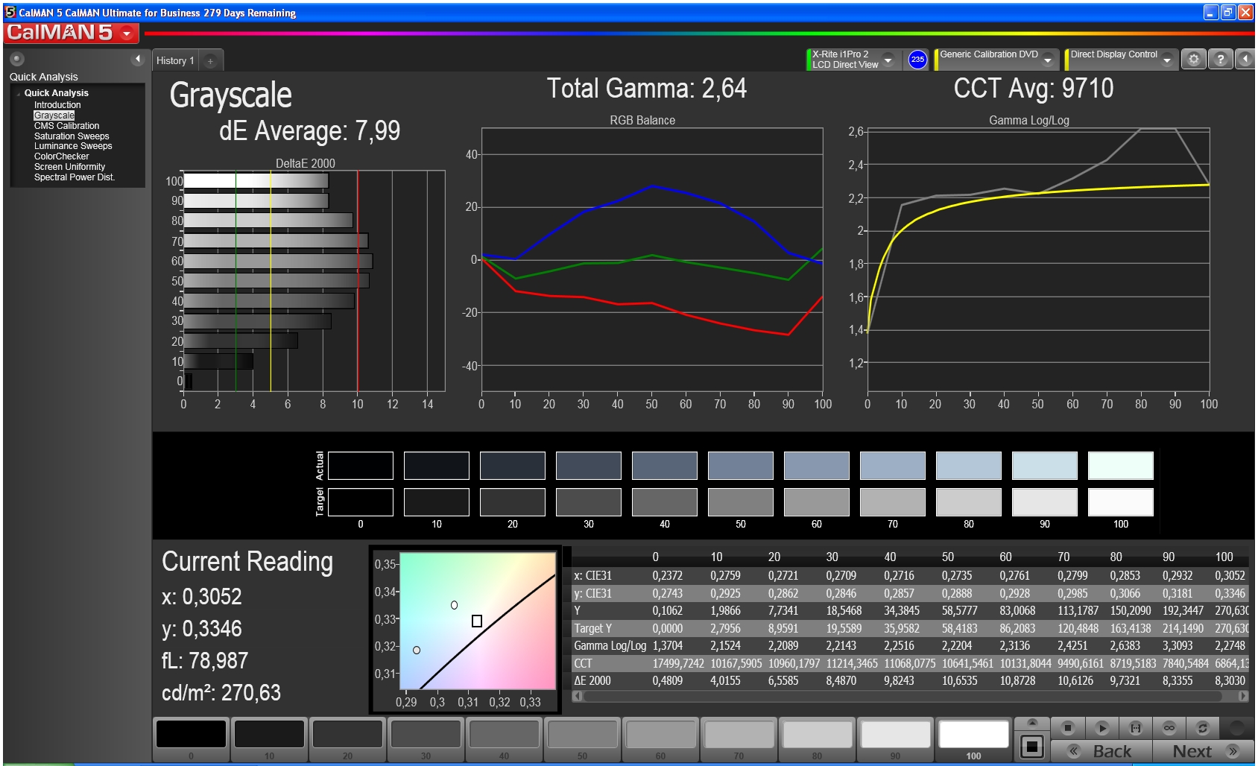Collapse the Quick Analysis sidebar arrow
This screenshot has height=766, width=1258.
click(x=137, y=59)
